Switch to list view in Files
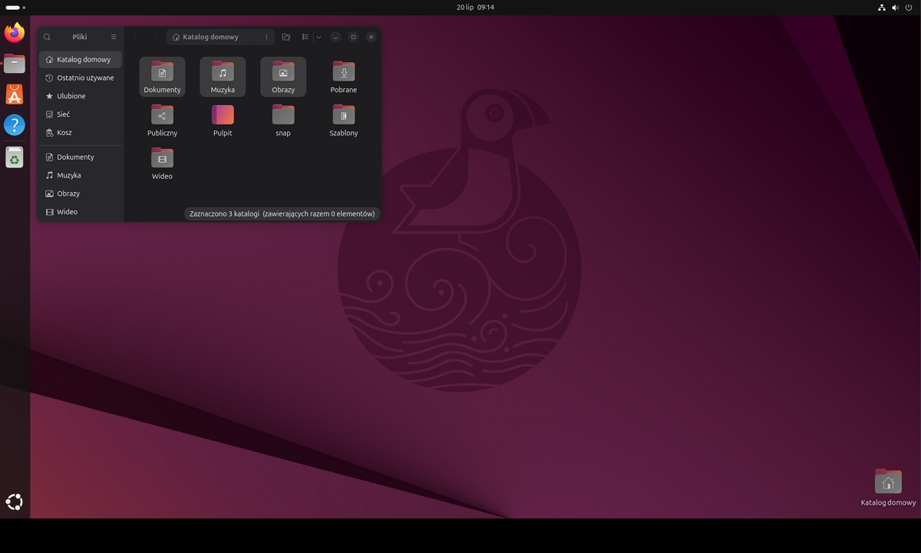 click(305, 36)
